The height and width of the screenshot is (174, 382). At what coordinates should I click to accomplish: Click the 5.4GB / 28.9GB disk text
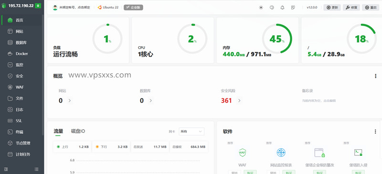(326, 54)
